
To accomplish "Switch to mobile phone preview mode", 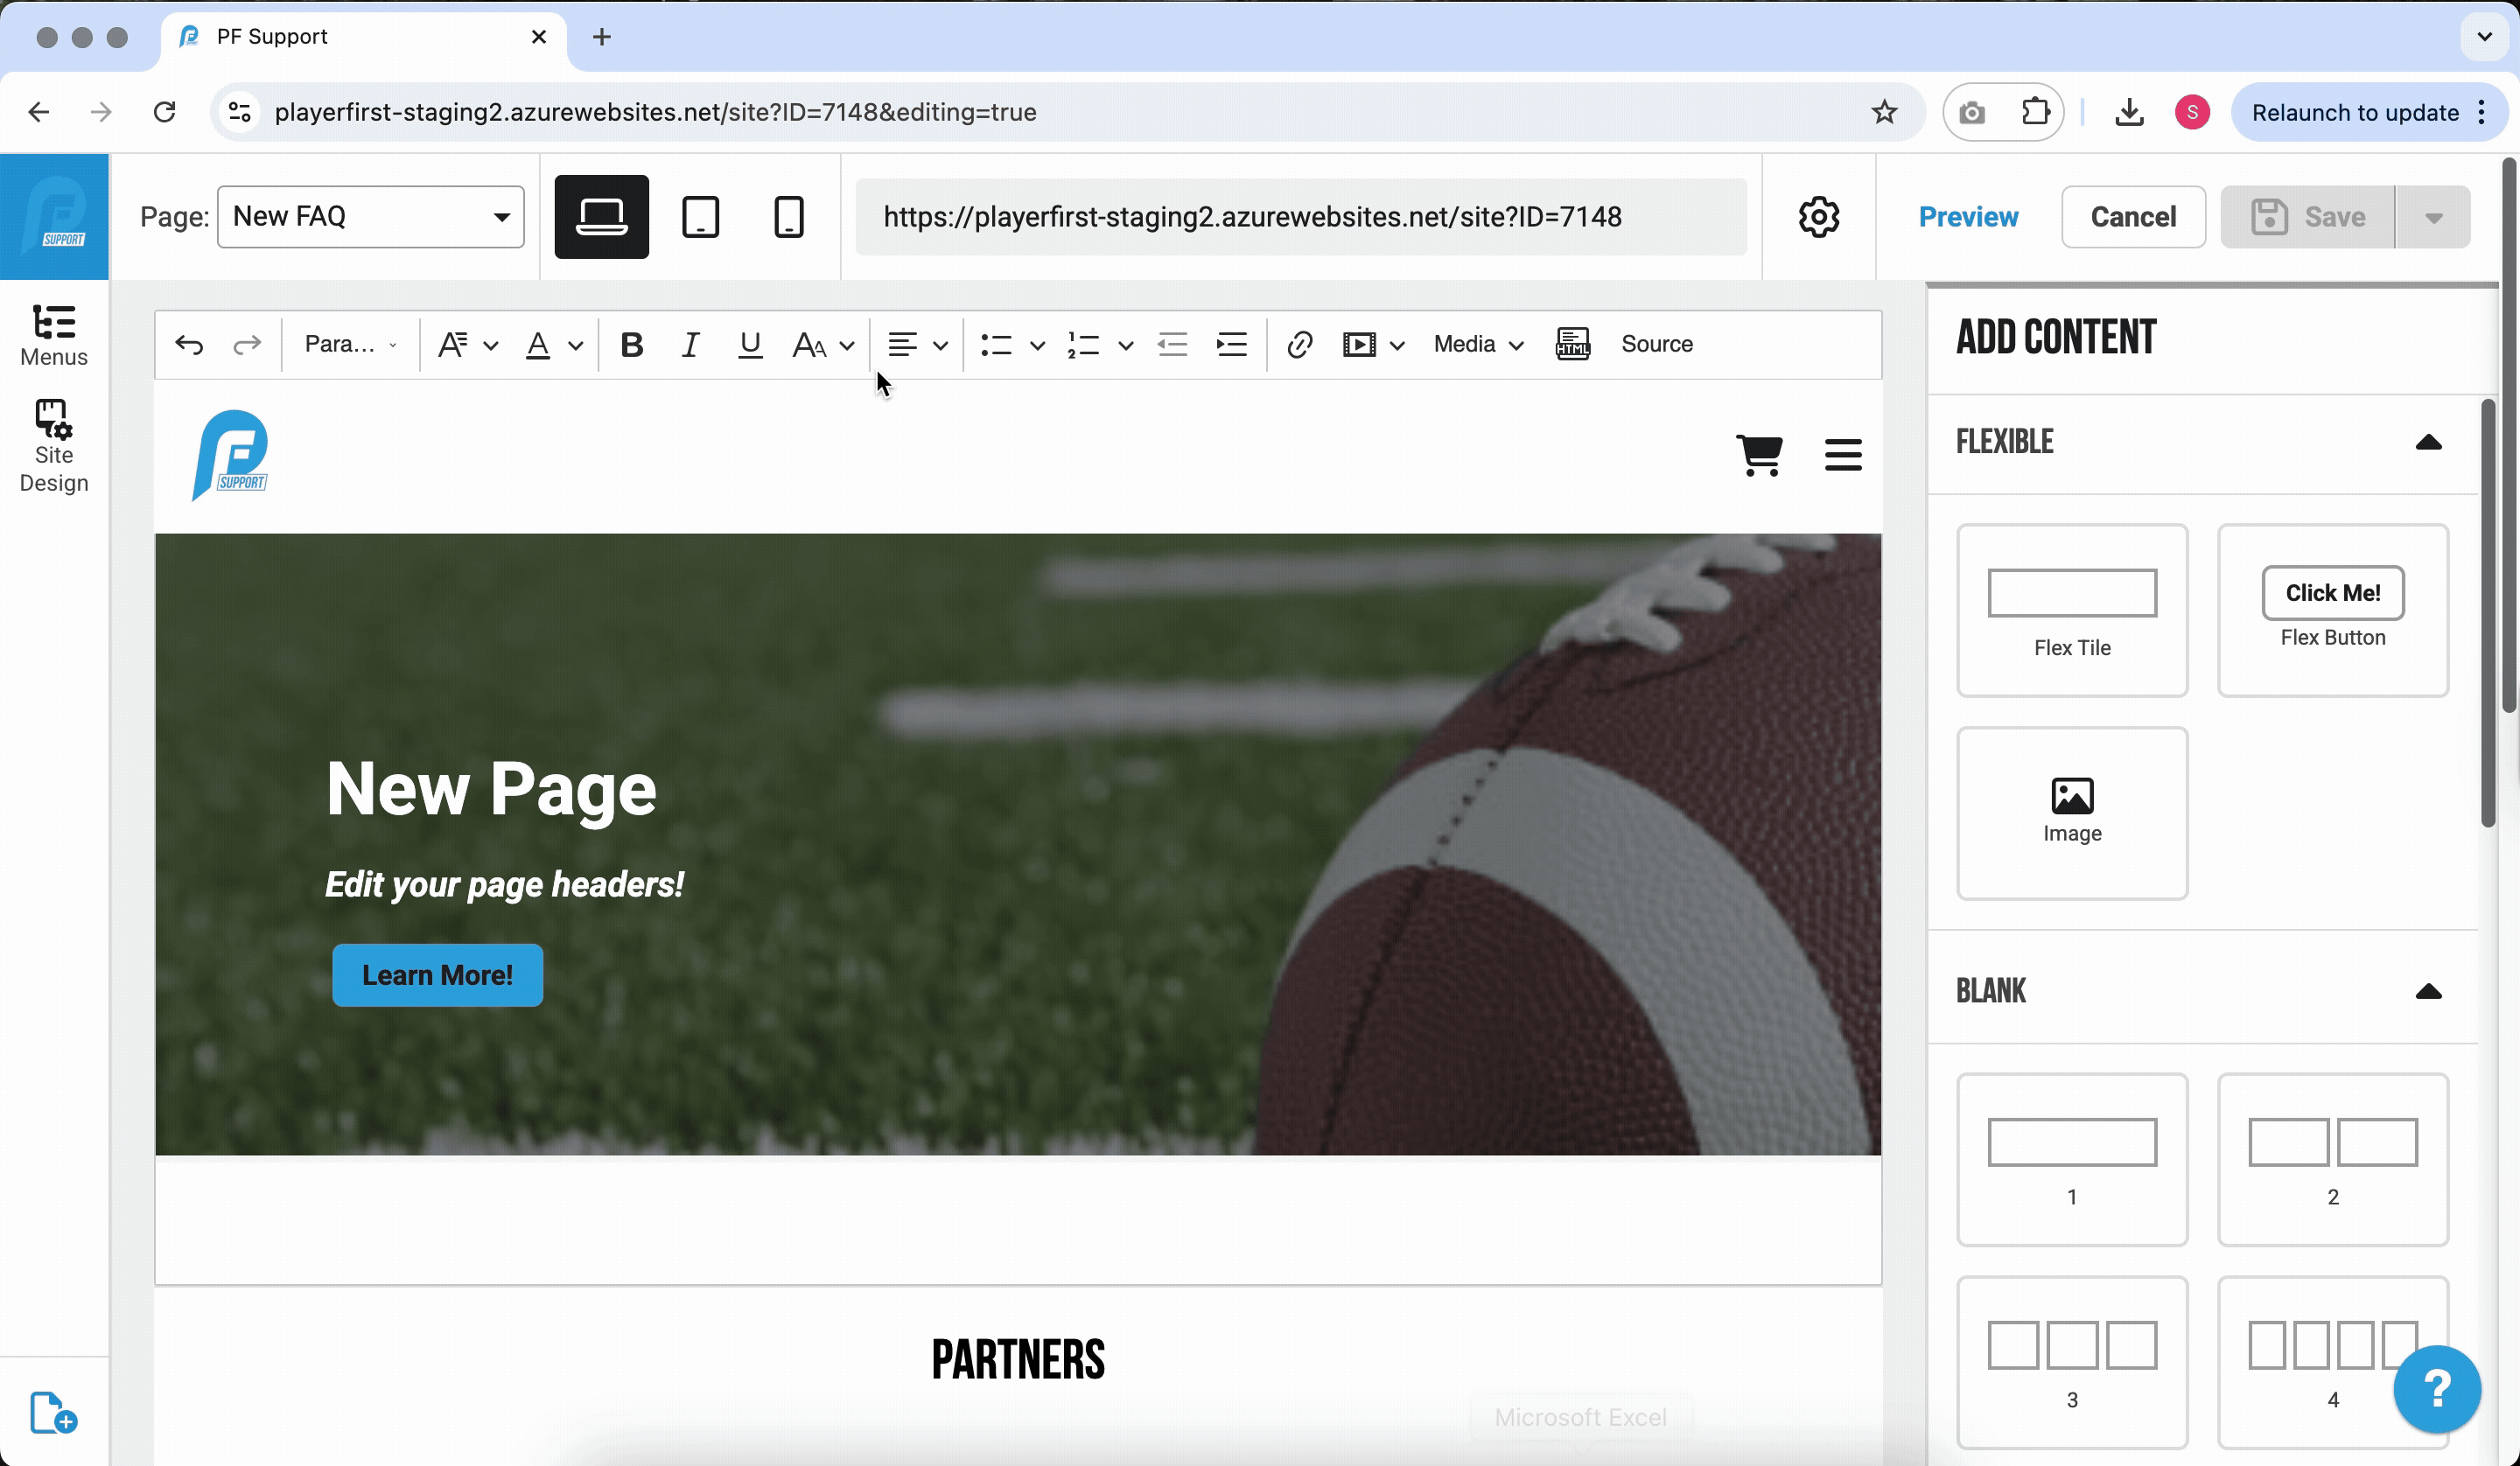I will pyautogui.click(x=788, y=217).
